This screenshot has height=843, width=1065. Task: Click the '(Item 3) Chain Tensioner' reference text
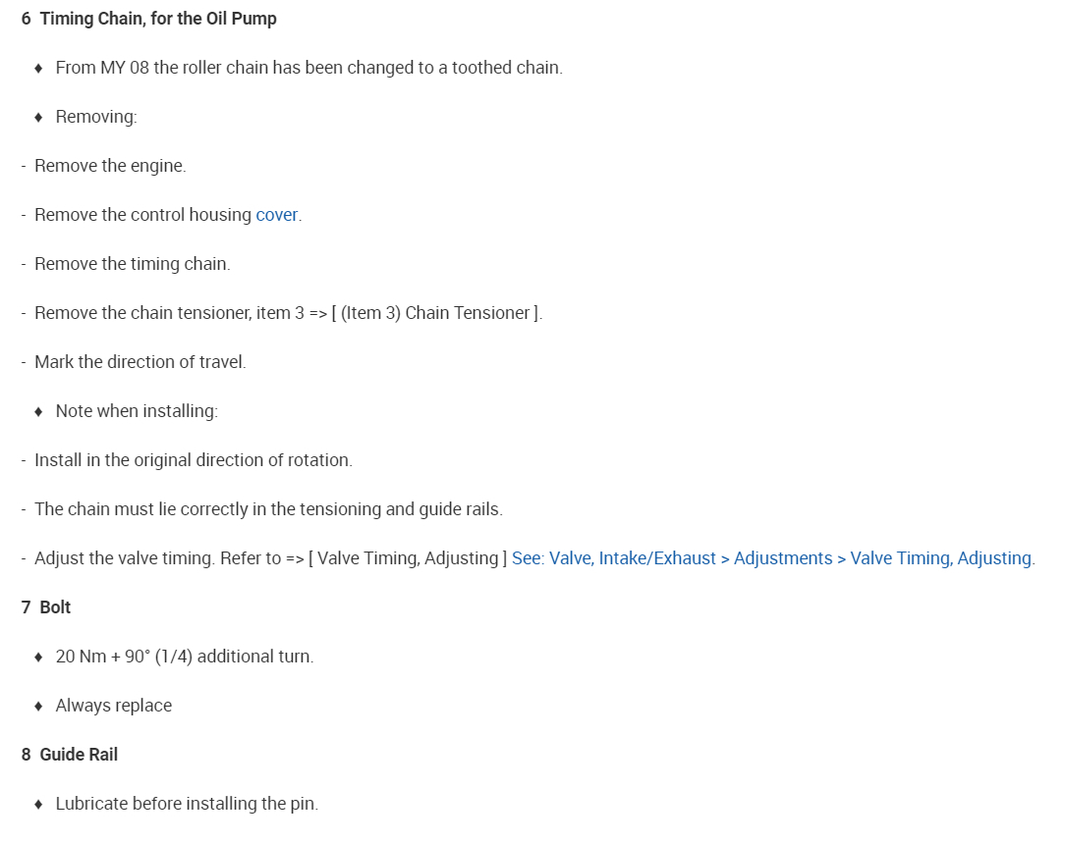click(x=436, y=313)
